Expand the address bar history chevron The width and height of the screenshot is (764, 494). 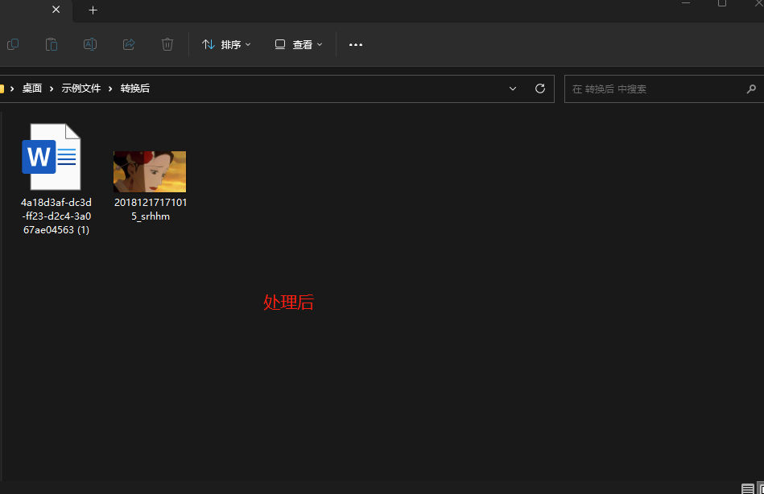click(x=513, y=89)
